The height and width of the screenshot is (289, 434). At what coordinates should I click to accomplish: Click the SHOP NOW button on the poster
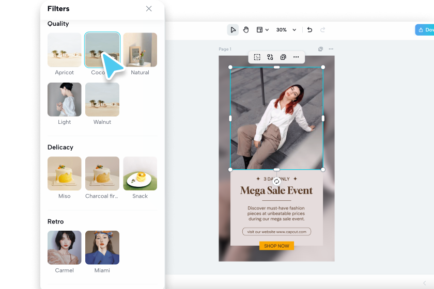(x=276, y=246)
